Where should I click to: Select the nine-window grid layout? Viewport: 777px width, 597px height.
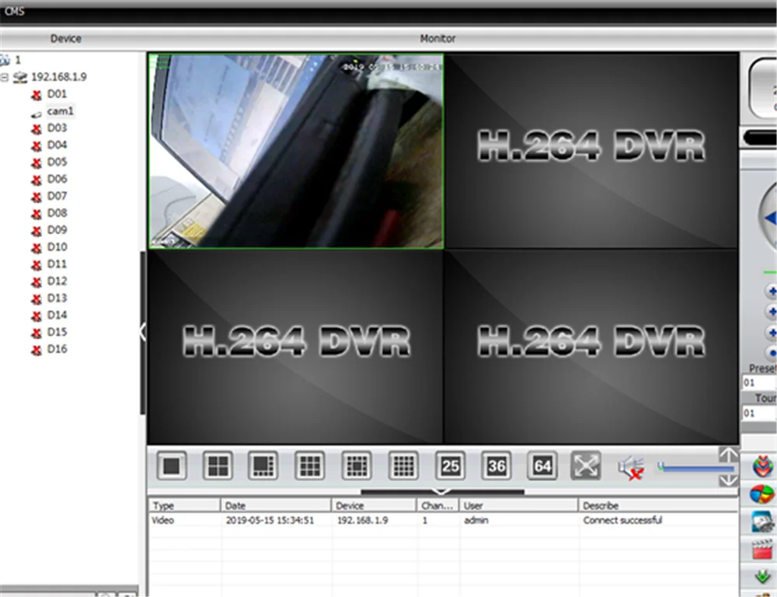point(310,466)
